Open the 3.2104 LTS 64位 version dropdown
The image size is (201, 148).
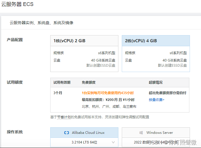[x=84, y=142]
